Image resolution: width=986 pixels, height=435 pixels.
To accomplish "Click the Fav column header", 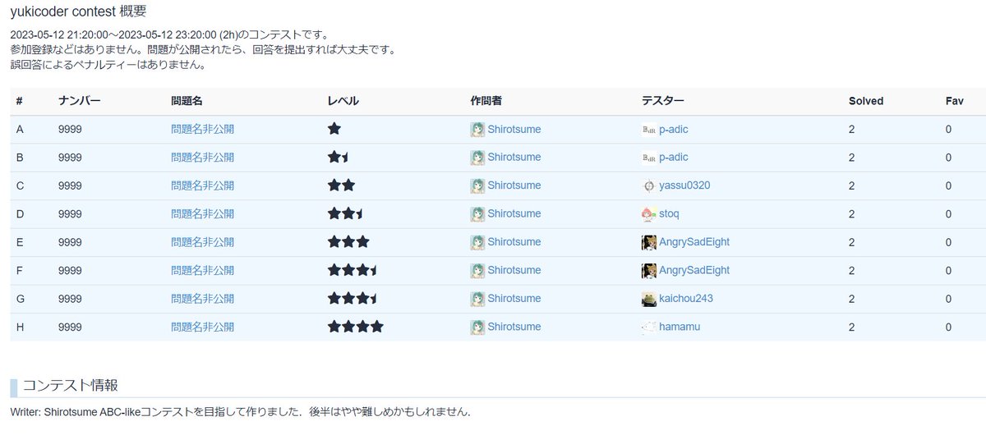I will coord(955,101).
